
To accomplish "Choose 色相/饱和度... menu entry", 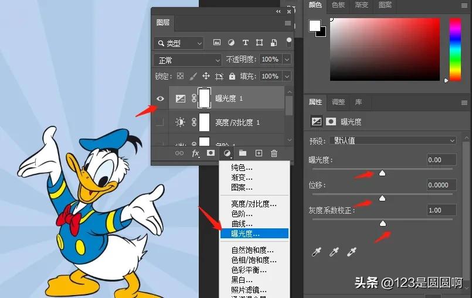I will point(254,260).
